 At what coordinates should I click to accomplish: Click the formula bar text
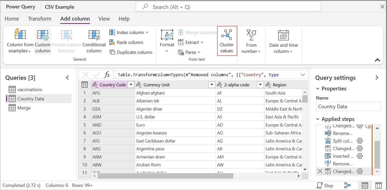point(198,75)
